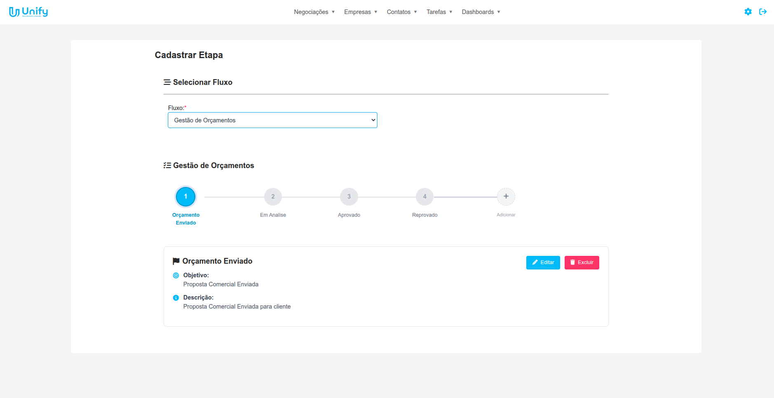This screenshot has height=398, width=774.
Task: Click the info icon next to Descrição
Action: click(x=176, y=297)
